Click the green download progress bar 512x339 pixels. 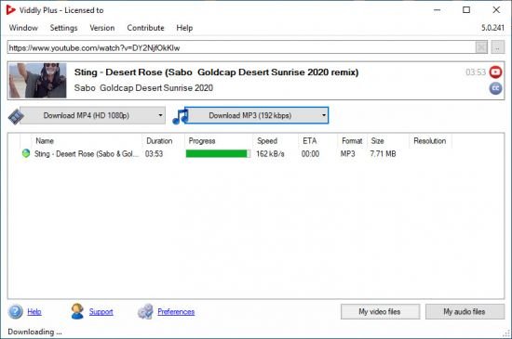click(x=218, y=153)
